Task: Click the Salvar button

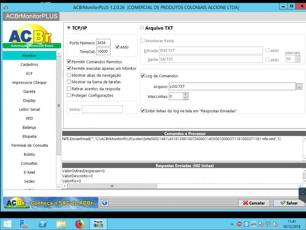Action: [289, 203]
